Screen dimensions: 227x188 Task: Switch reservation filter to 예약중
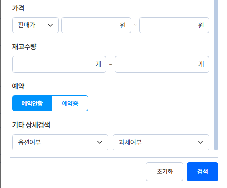click(70, 103)
